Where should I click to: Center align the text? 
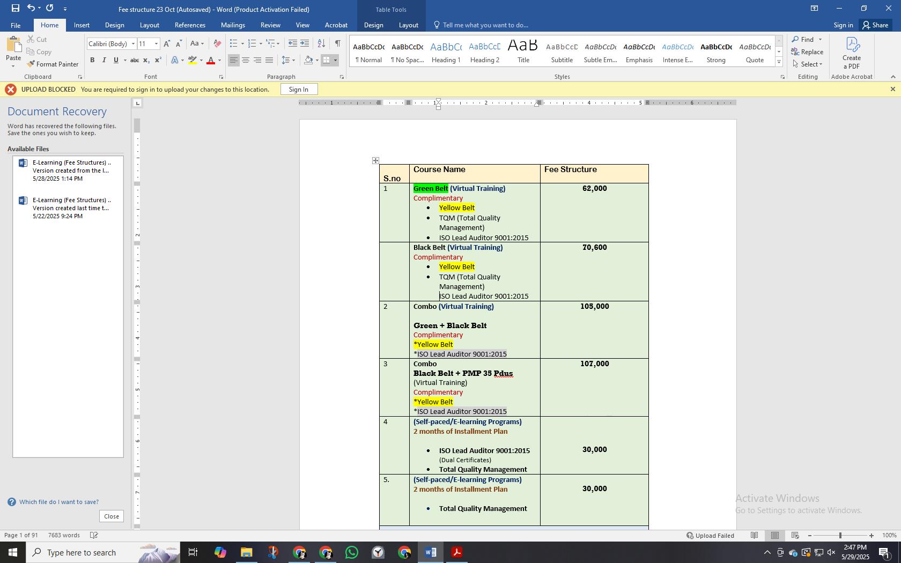[246, 60]
